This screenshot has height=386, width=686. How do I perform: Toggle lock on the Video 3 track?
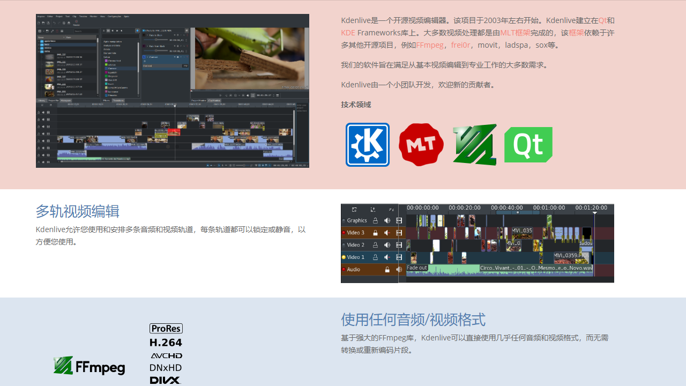click(375, 233)
